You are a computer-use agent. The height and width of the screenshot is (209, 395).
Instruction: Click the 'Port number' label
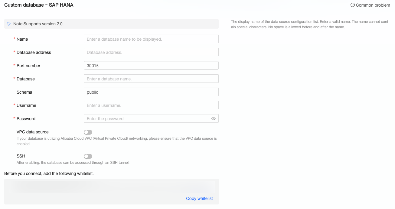point(28,66)
